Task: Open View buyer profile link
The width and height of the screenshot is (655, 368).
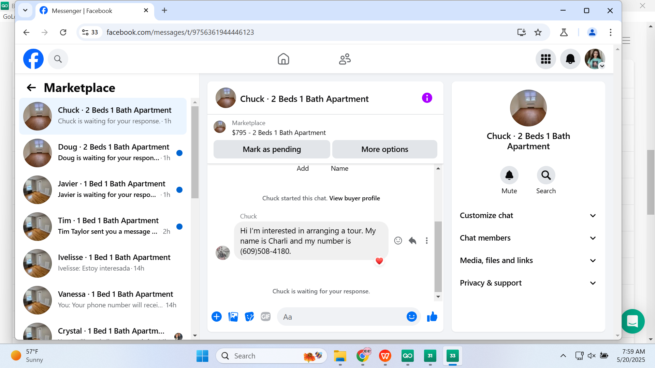Action: coord(354,198)
